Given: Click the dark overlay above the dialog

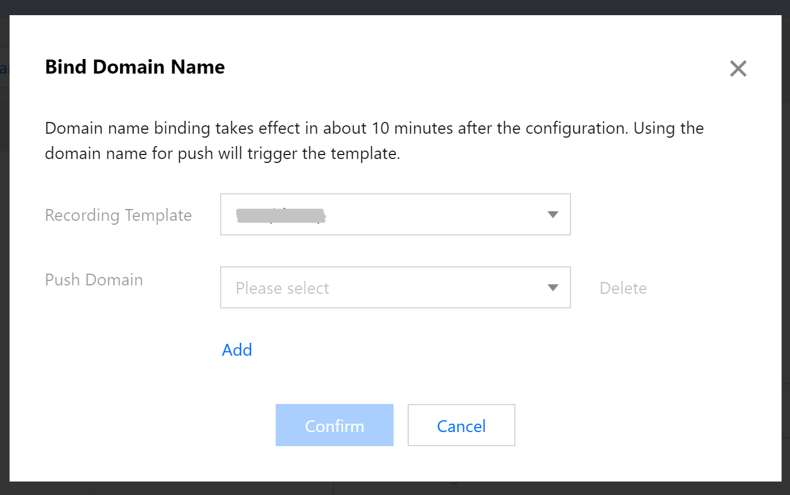Looking at the screenshot, I should pos(393,7).
